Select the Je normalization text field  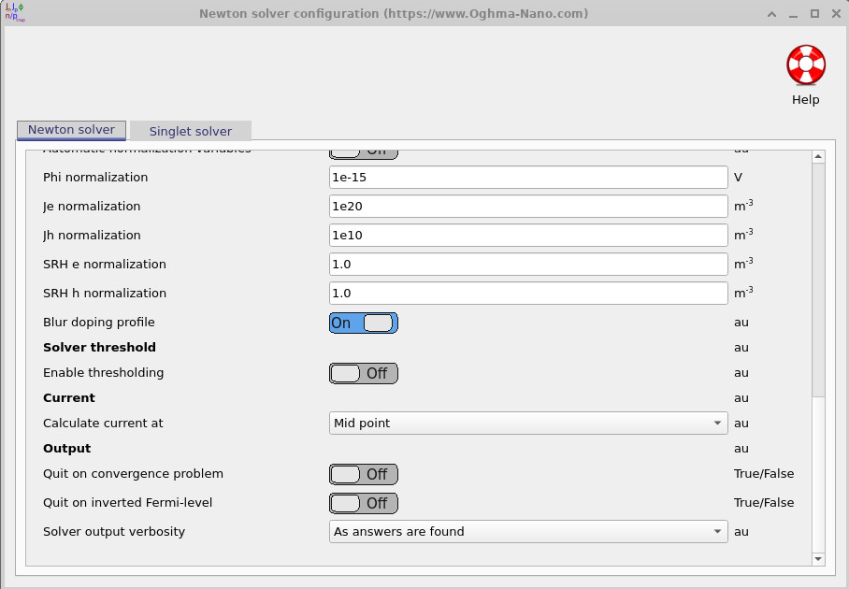click(x=528, y=206)
